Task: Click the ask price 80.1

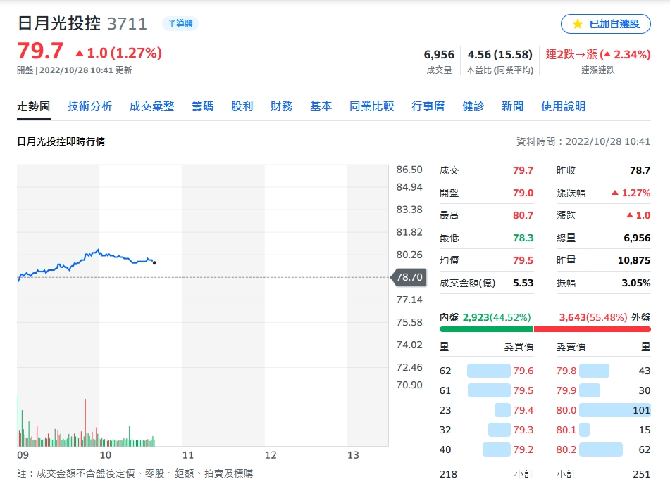Action: pyautogui.click(x=566, y=430)
